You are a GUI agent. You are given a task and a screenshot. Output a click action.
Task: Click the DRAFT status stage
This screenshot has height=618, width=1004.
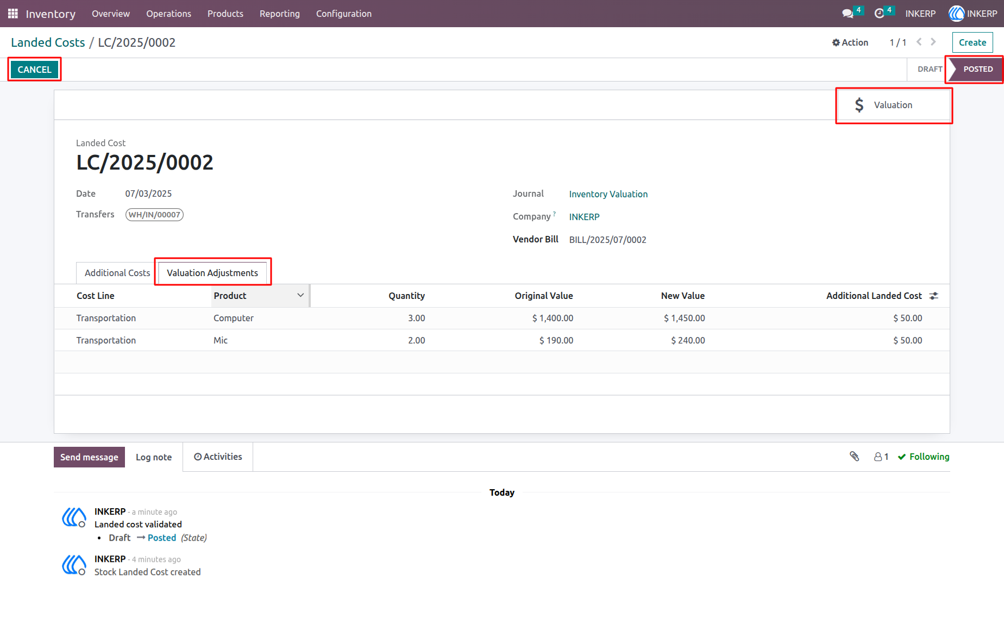pos(930,69)
